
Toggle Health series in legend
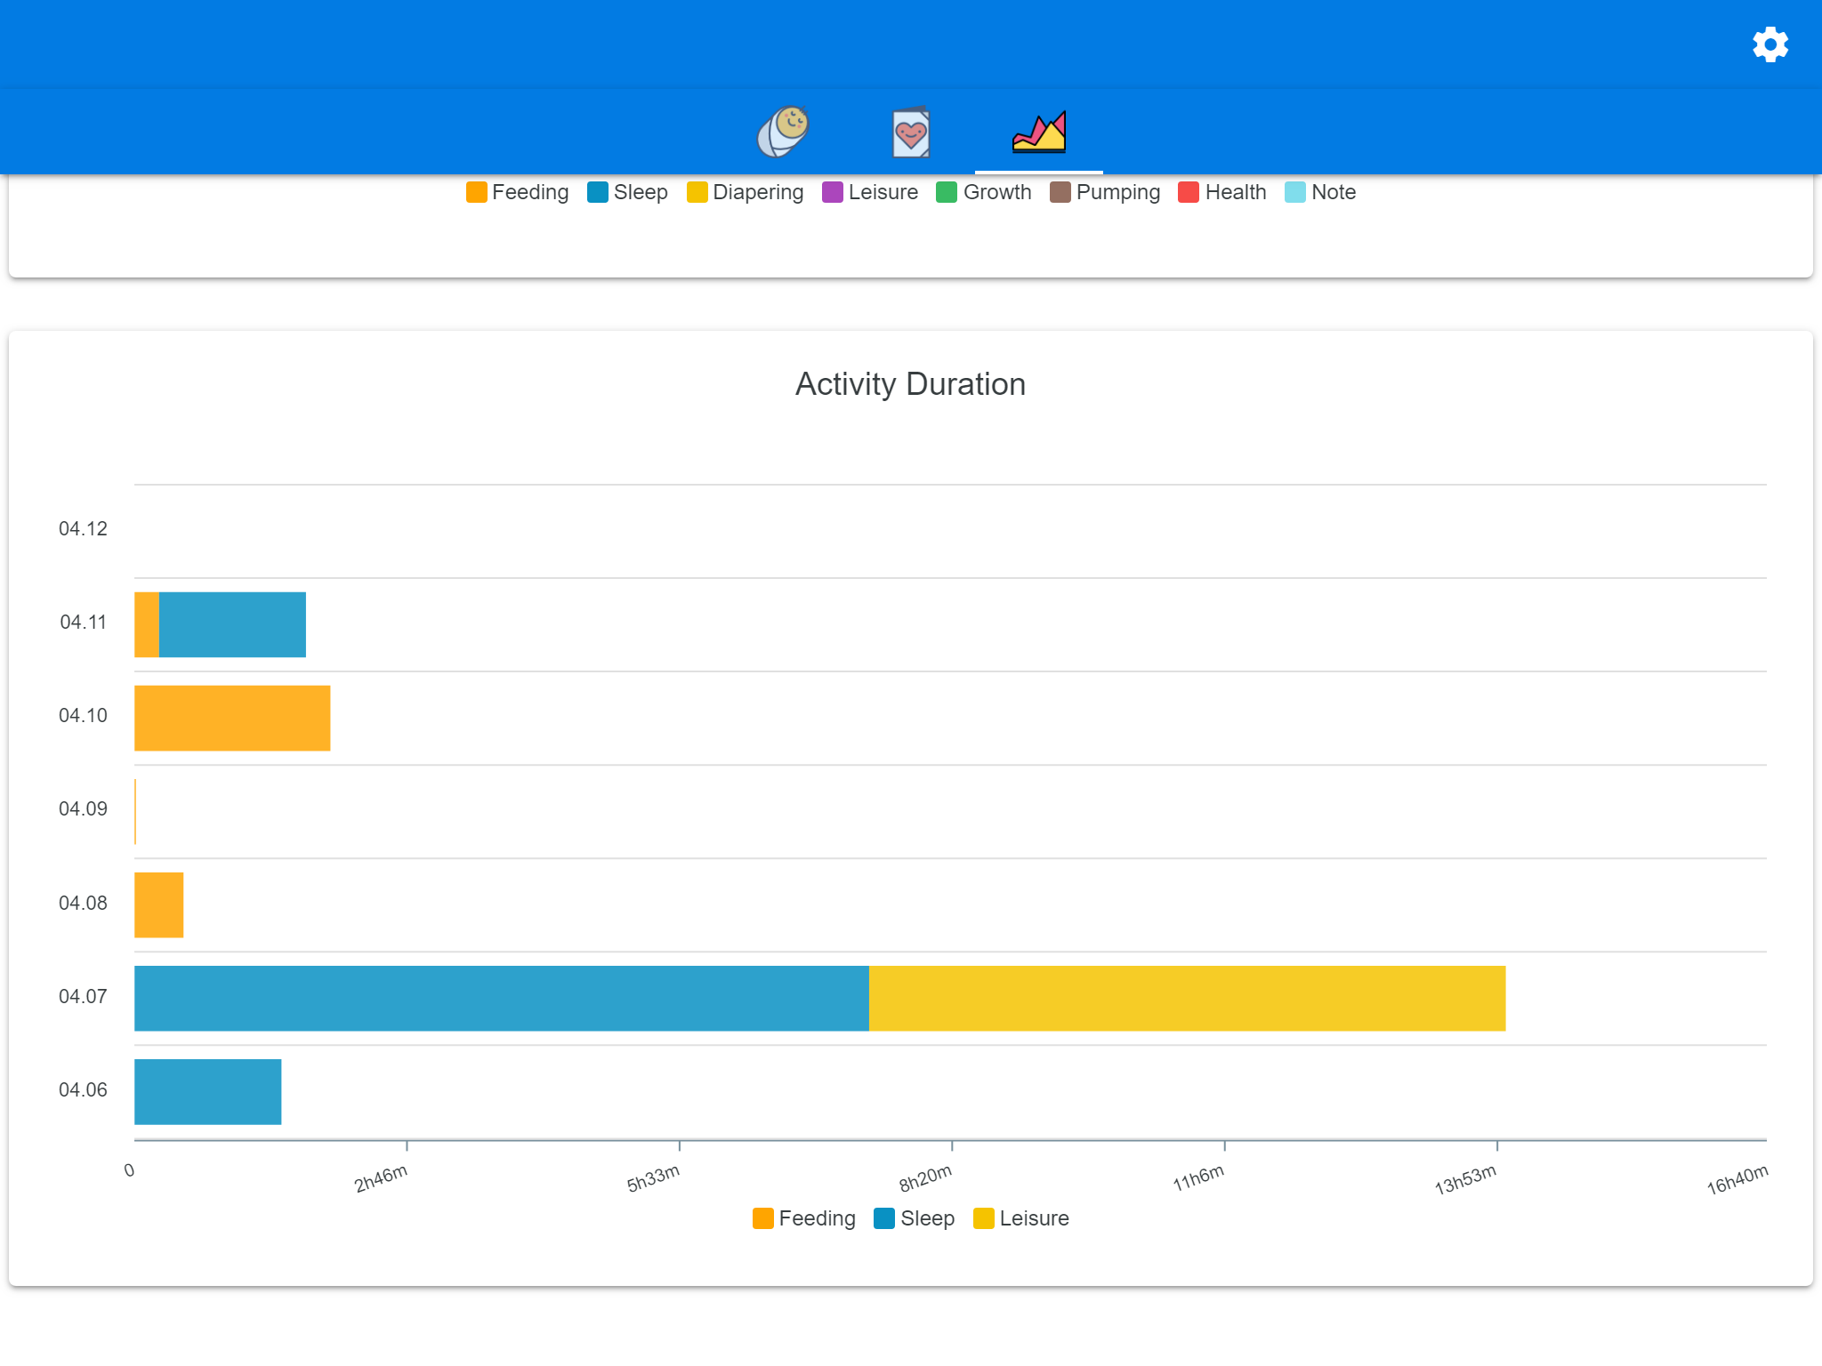1221,192
